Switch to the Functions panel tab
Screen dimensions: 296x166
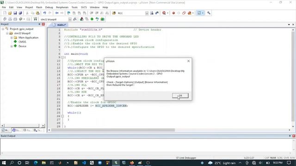click(27, 130)
